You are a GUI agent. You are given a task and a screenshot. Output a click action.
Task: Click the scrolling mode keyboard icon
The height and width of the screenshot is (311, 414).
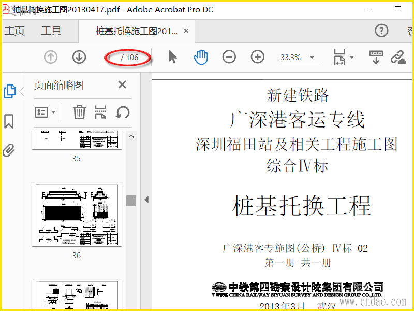(376, 57)
